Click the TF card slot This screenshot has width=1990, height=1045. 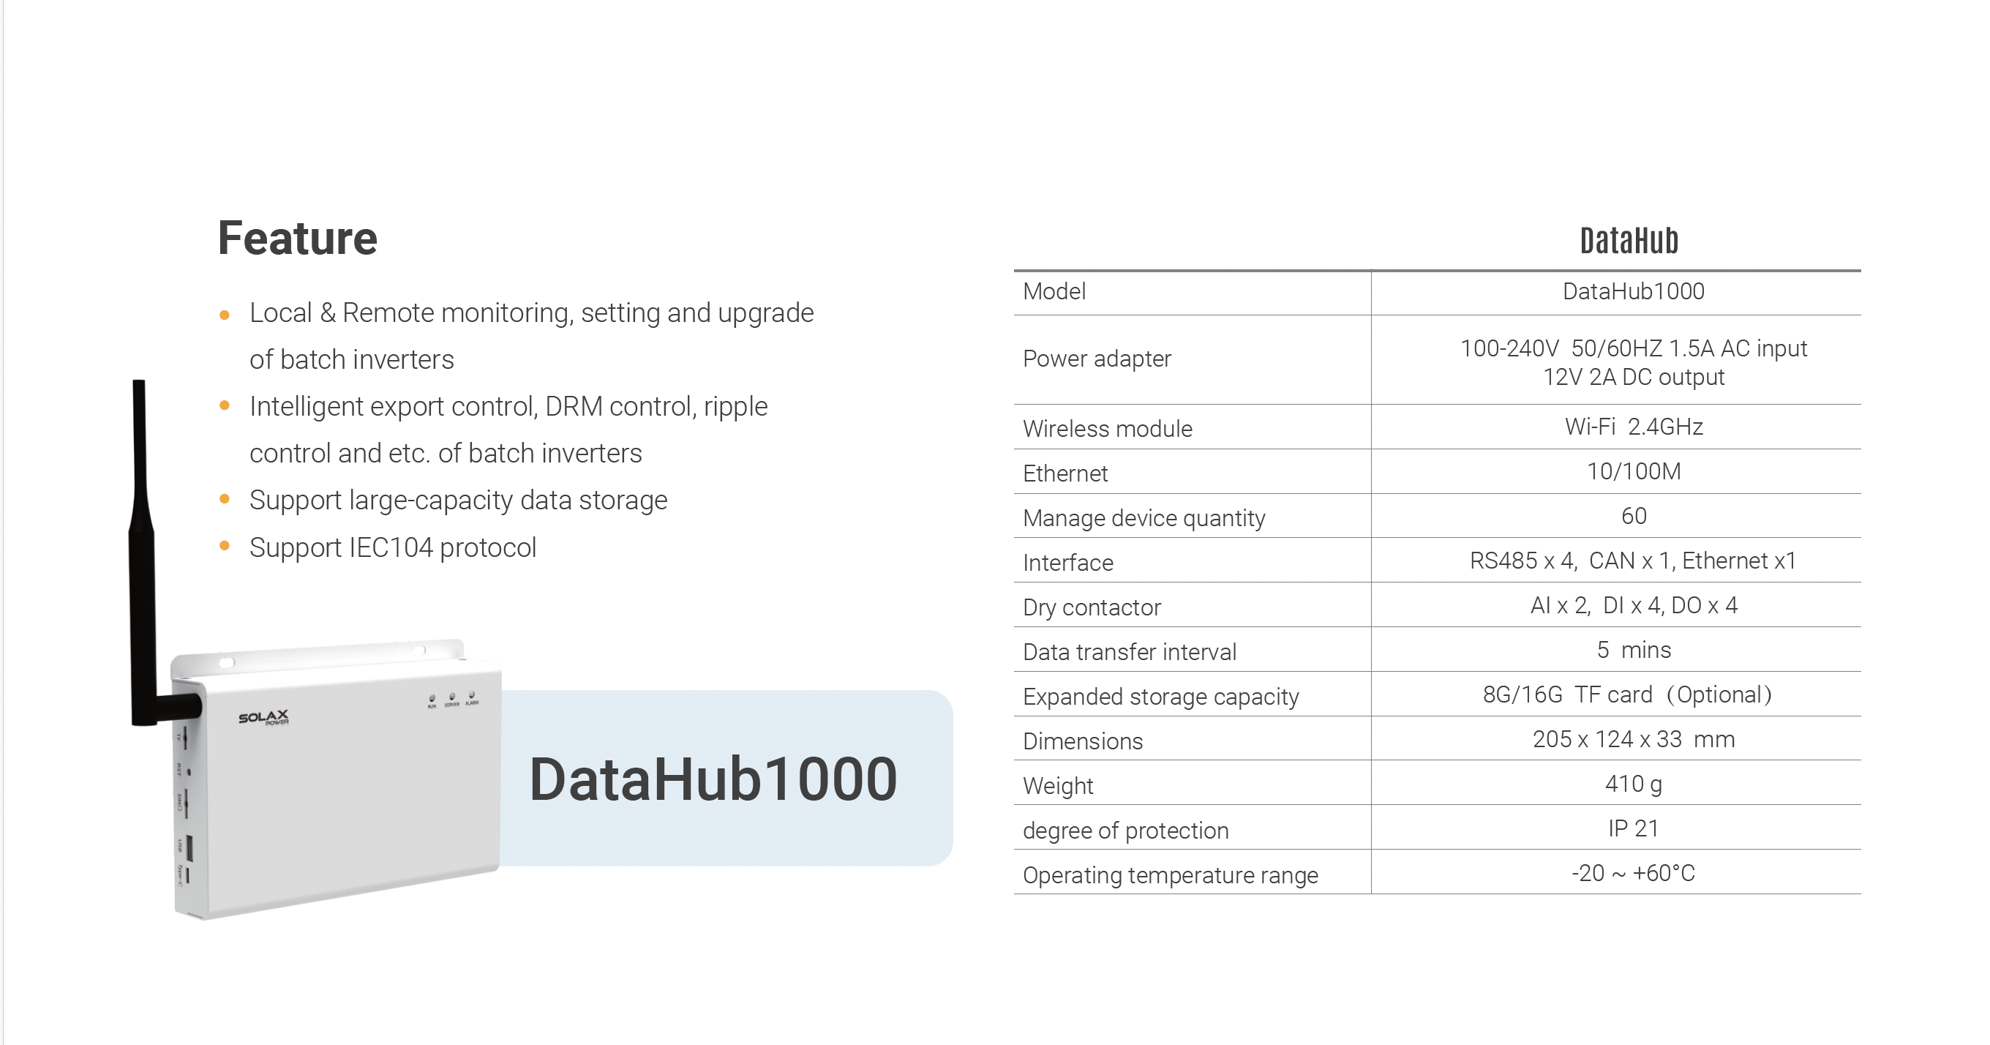click(x=184, y=738)
